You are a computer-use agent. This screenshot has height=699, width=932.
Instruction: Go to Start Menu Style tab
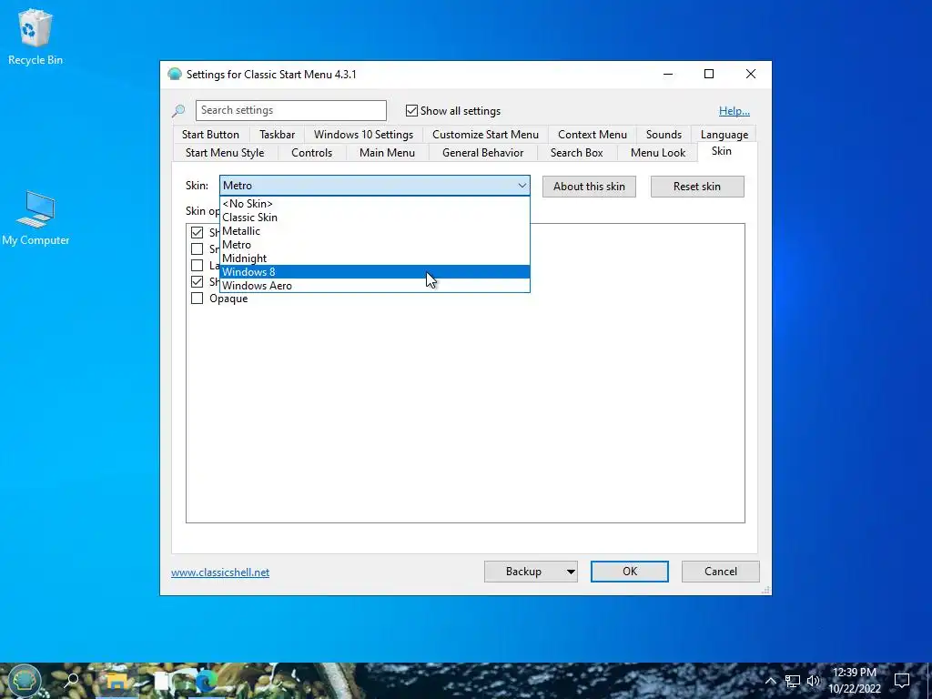pos(225,153)
